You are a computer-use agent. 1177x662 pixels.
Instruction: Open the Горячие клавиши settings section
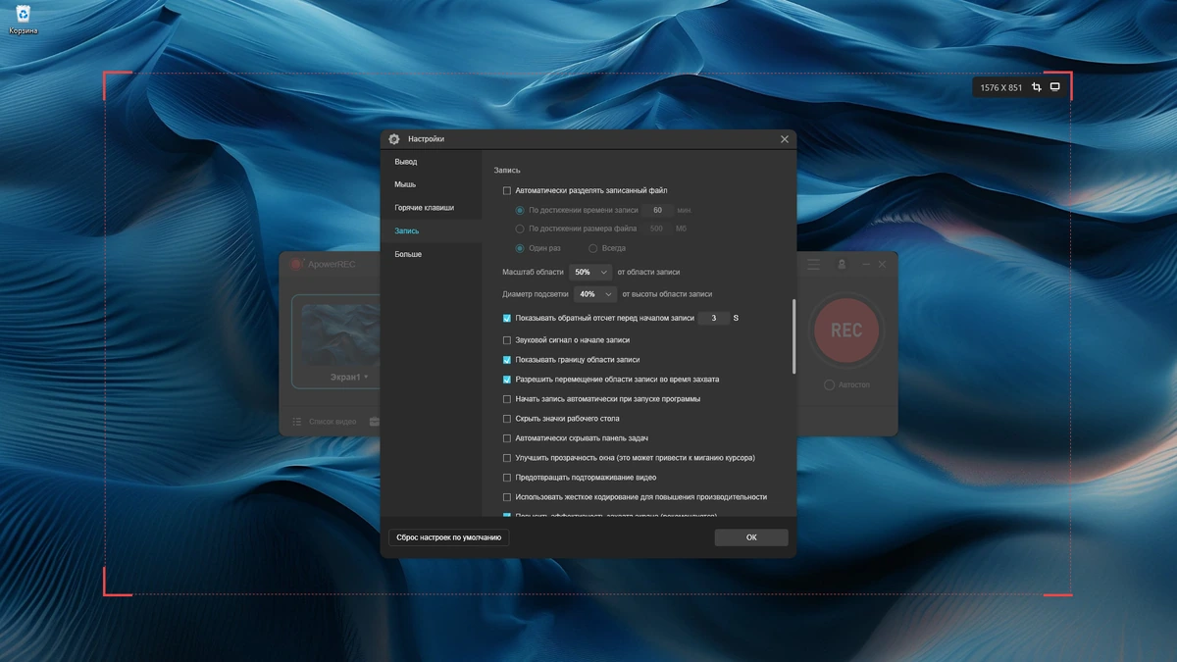pos(424,208)
